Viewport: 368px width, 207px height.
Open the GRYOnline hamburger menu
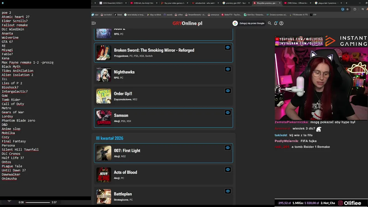point(93,23)
